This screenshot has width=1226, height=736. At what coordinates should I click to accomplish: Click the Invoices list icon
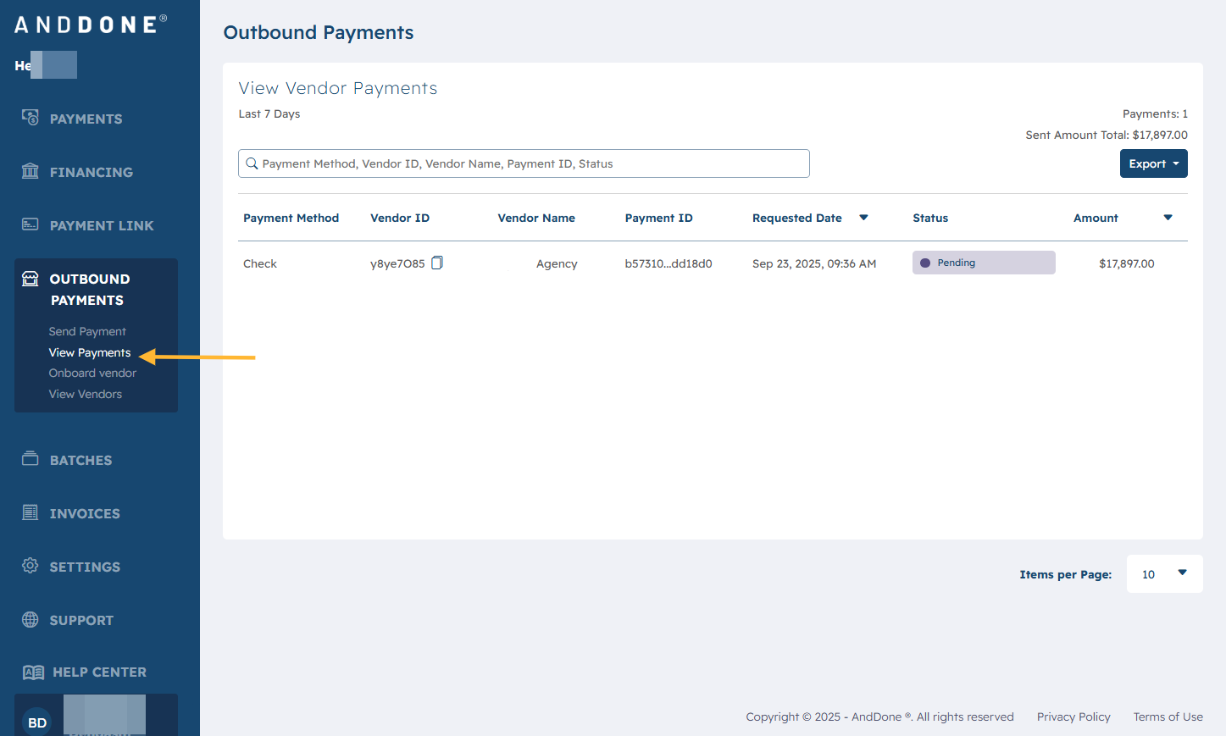tap(31, 512)
